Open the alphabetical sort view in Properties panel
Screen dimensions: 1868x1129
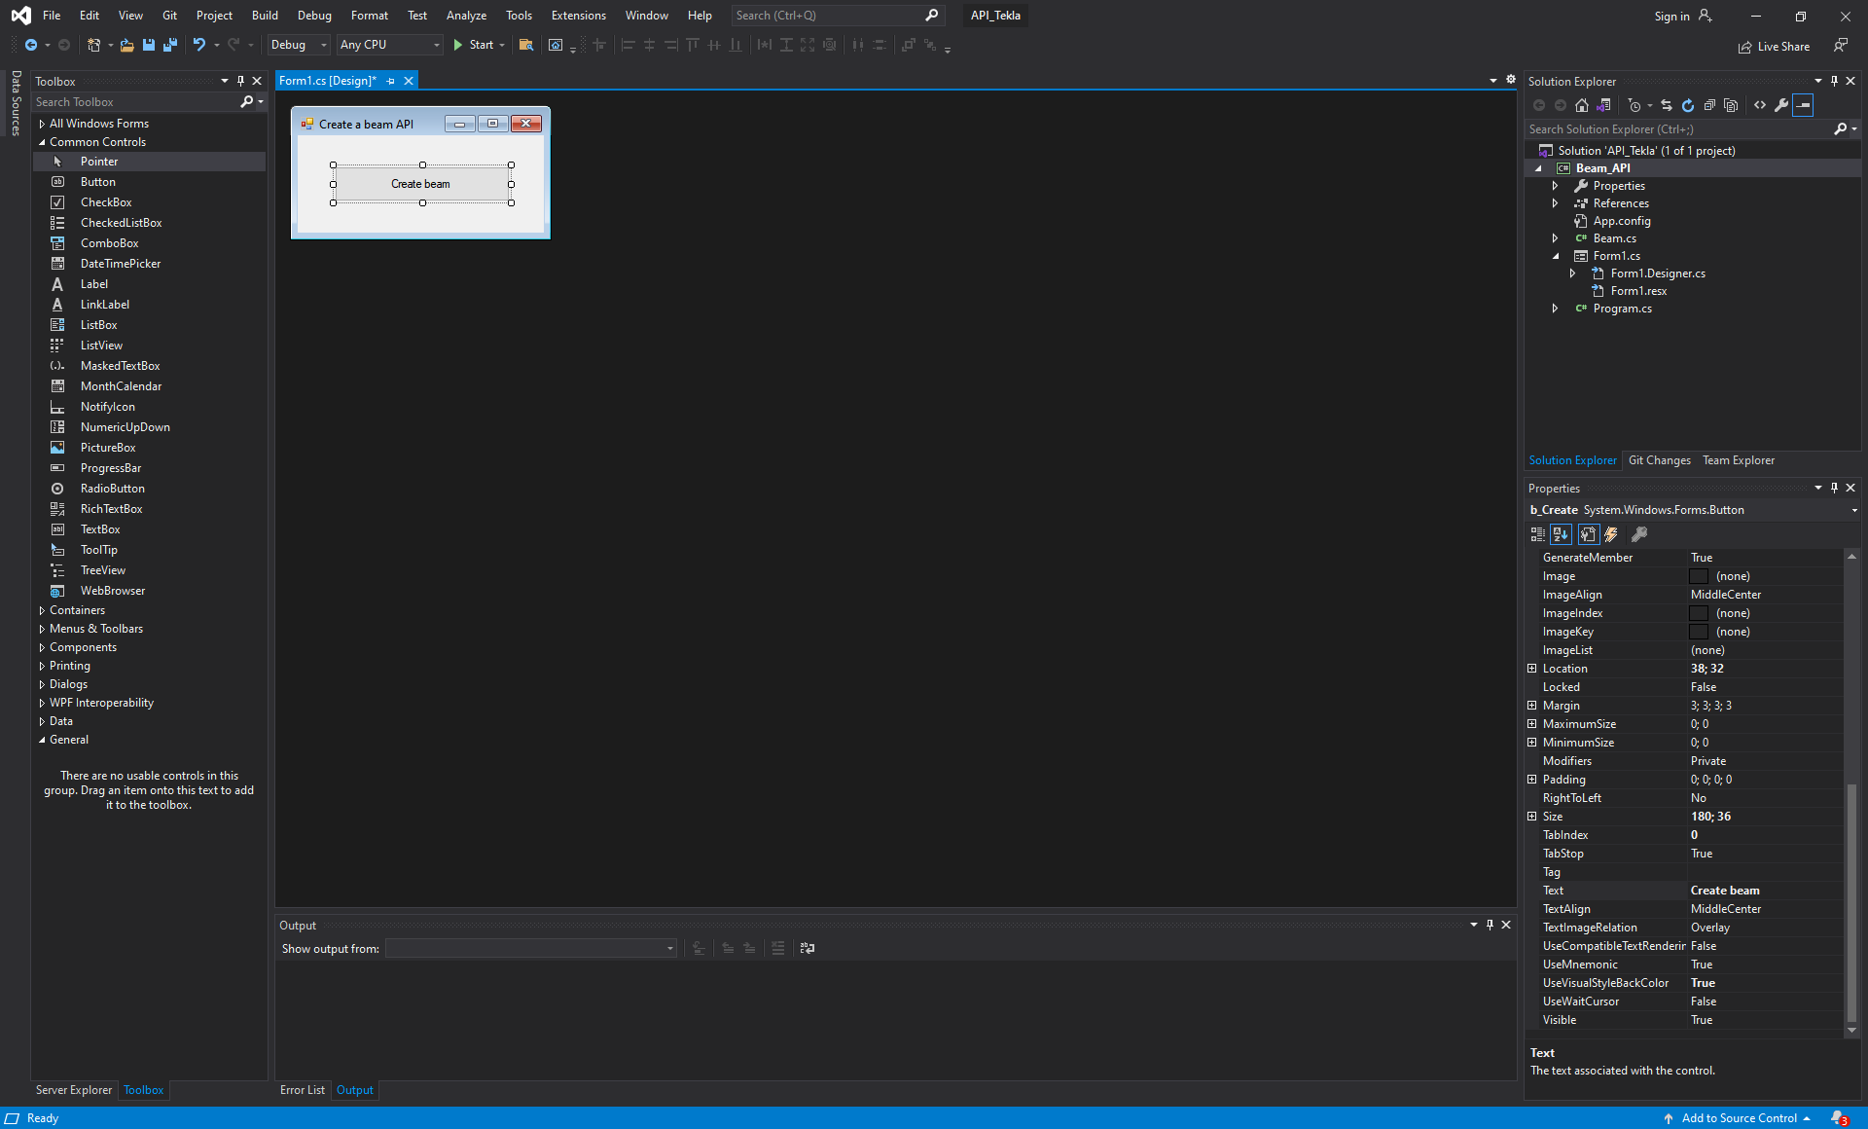point(1561,534)
